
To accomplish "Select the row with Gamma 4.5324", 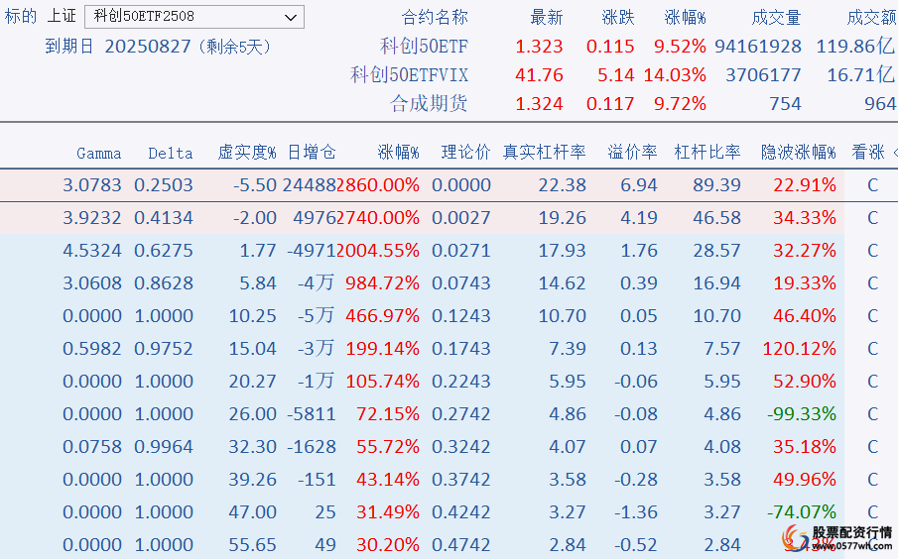I will [x=422, y=251].
